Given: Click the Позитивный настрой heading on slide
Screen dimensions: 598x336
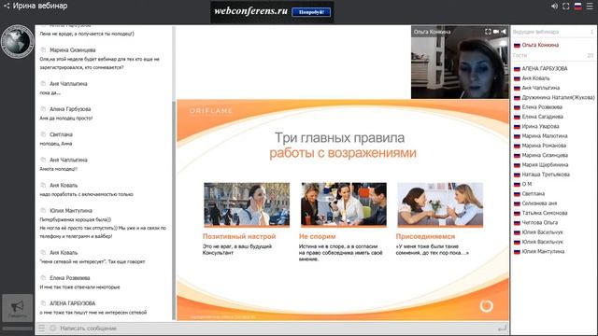Looking at the screenshot, I should (239, 236).
